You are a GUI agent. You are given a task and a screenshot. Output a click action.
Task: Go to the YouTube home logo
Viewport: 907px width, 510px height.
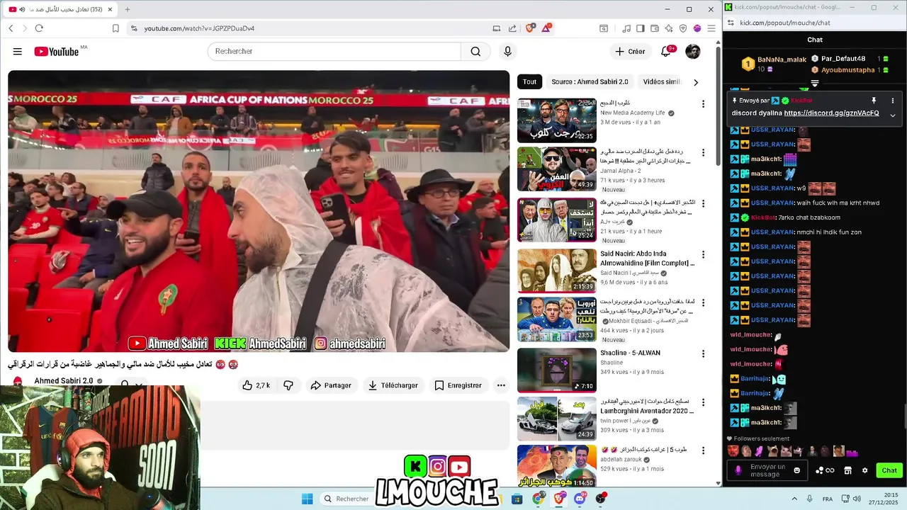56,52
